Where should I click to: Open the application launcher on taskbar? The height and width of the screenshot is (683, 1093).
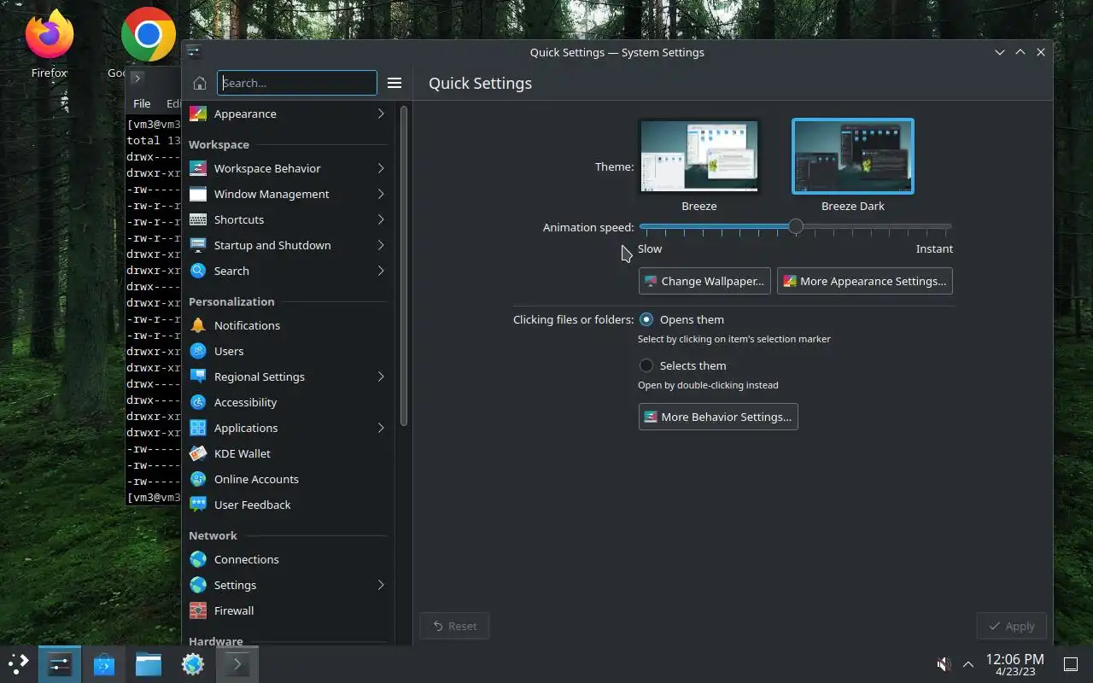tap(18, 663)
